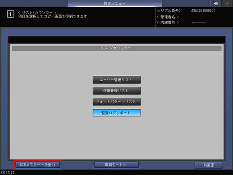Click the リスト/カウンター header bar
233x175 pixels.
pos(117,48)
